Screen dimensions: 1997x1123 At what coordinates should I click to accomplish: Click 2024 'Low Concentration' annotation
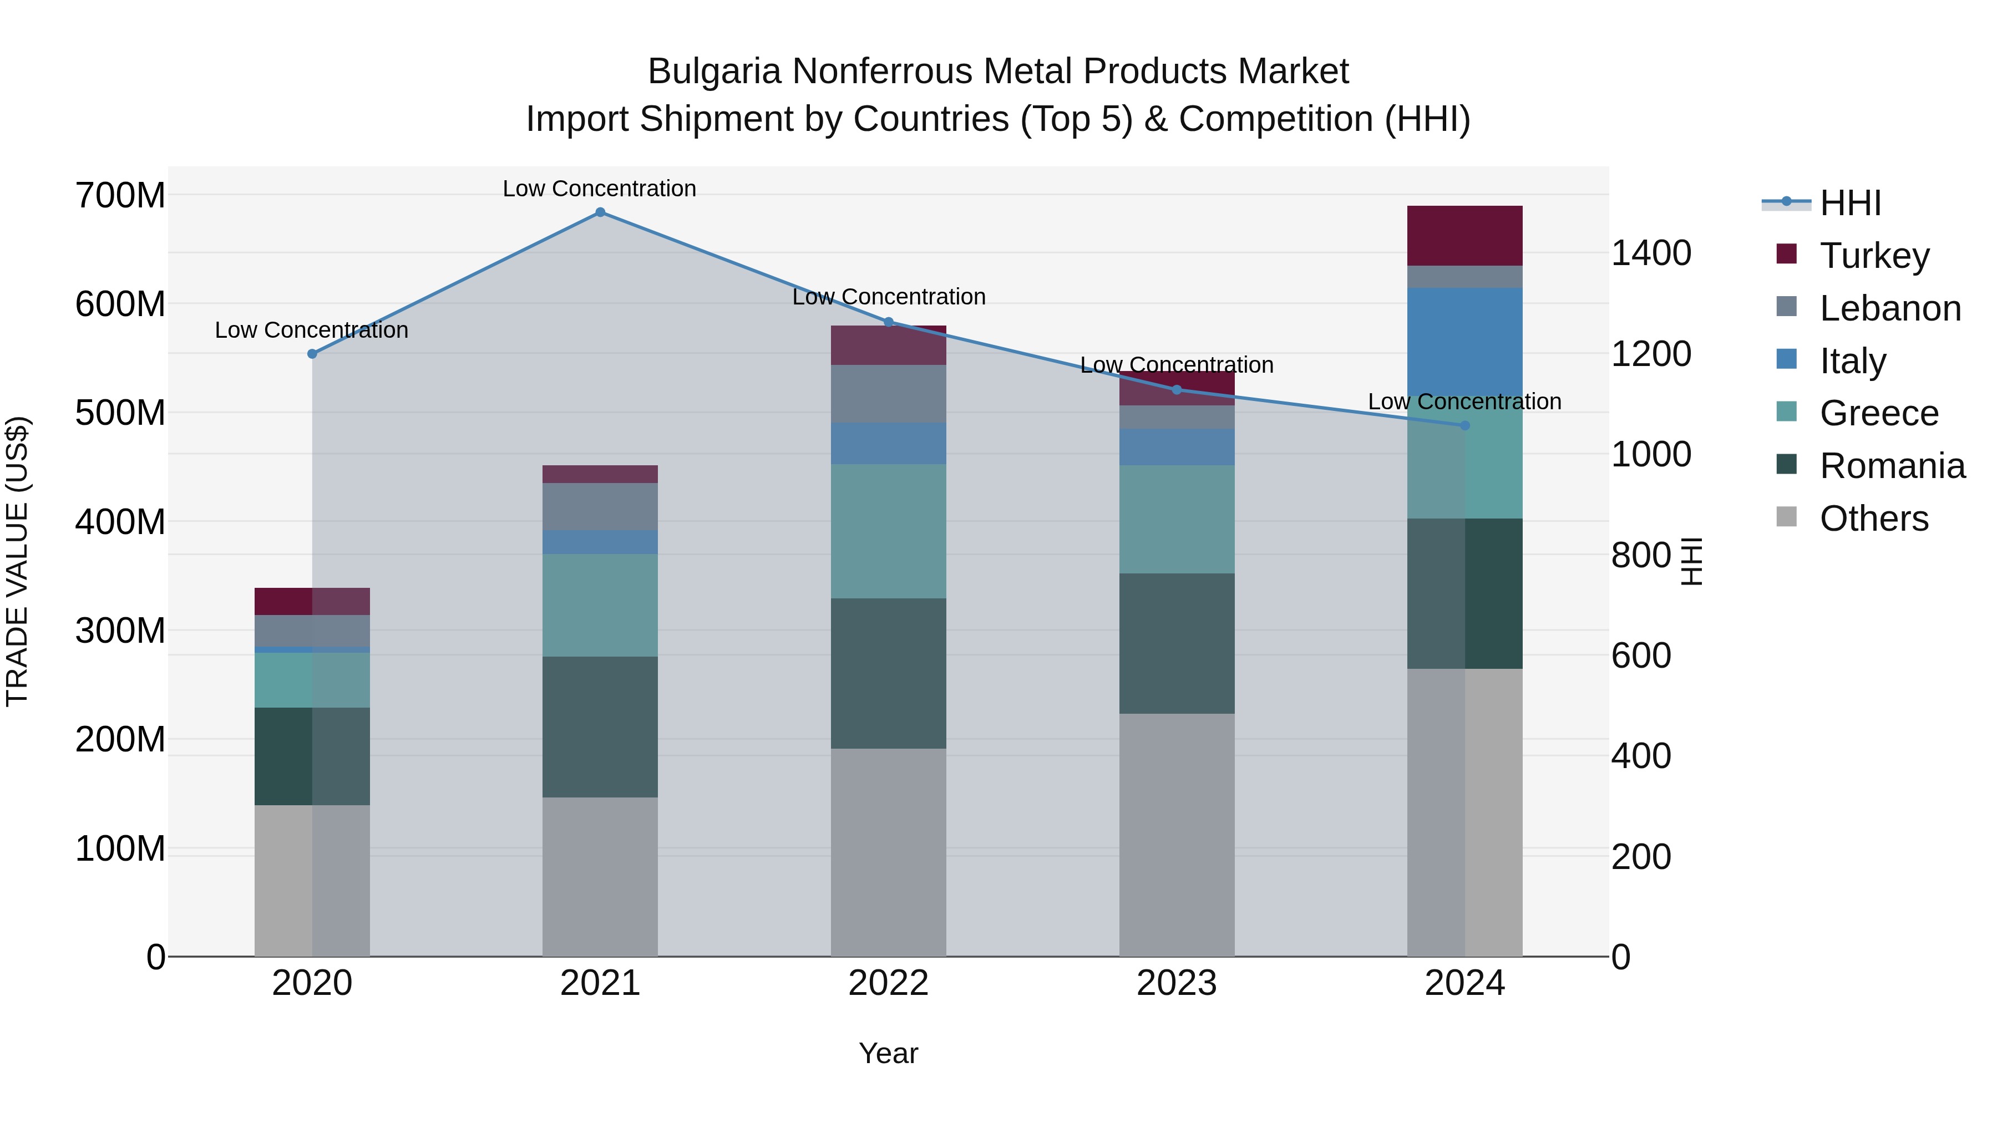(x=1464, y=402)
